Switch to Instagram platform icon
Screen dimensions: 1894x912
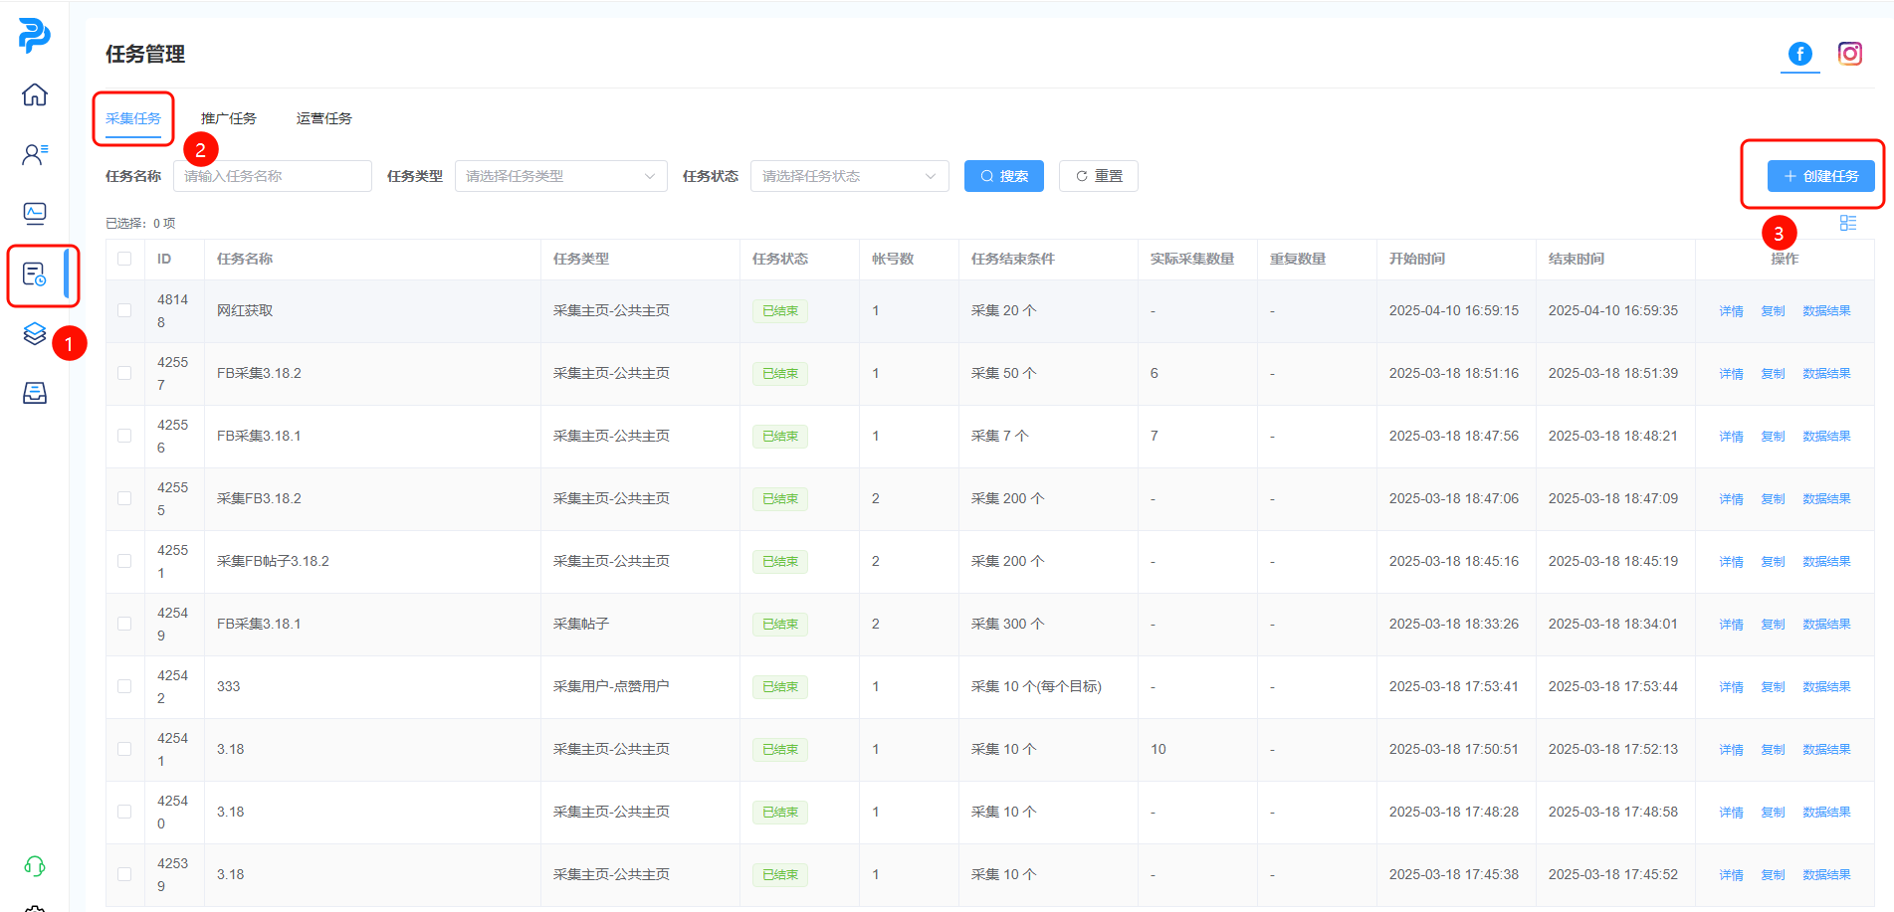(1849, 54)
